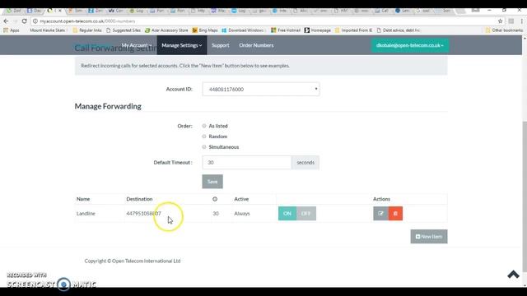
Task: Click the site info icon in address bar
Action: click(x=35, y=21)
